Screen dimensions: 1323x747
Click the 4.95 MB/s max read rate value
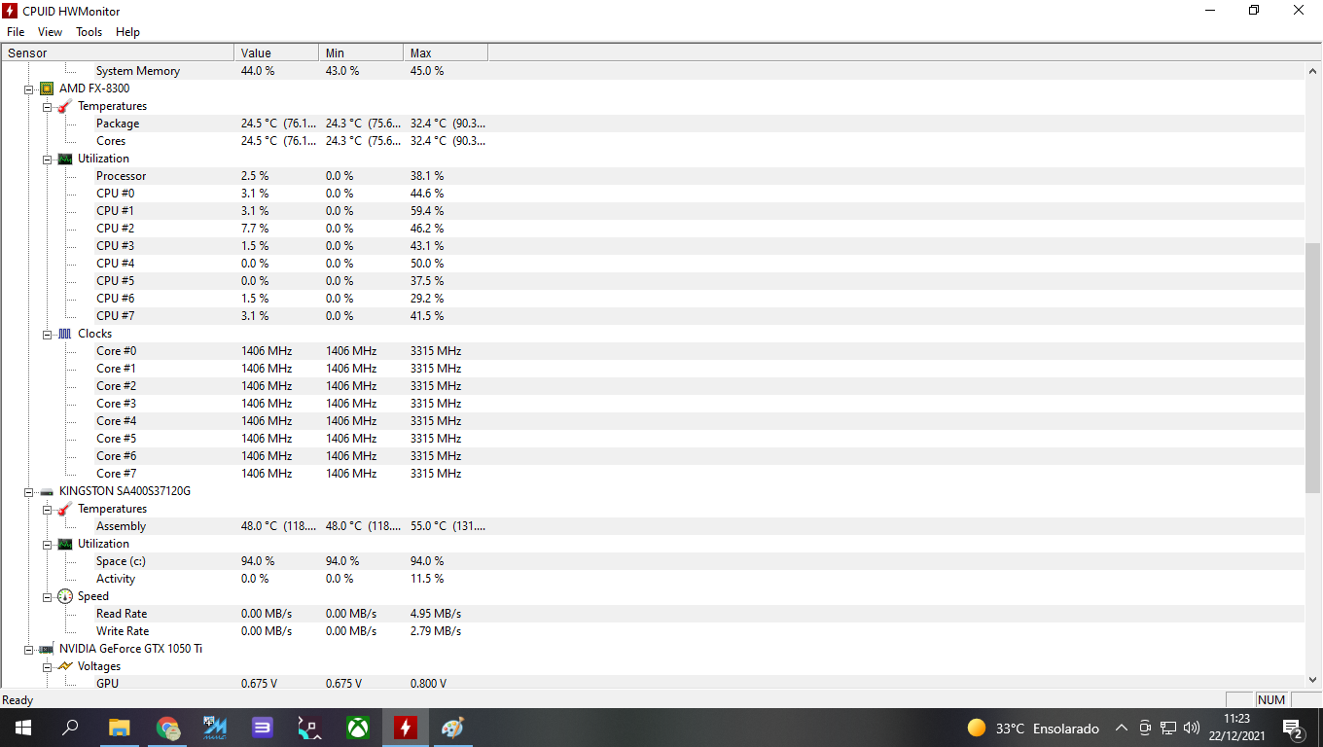coord(436,614)
